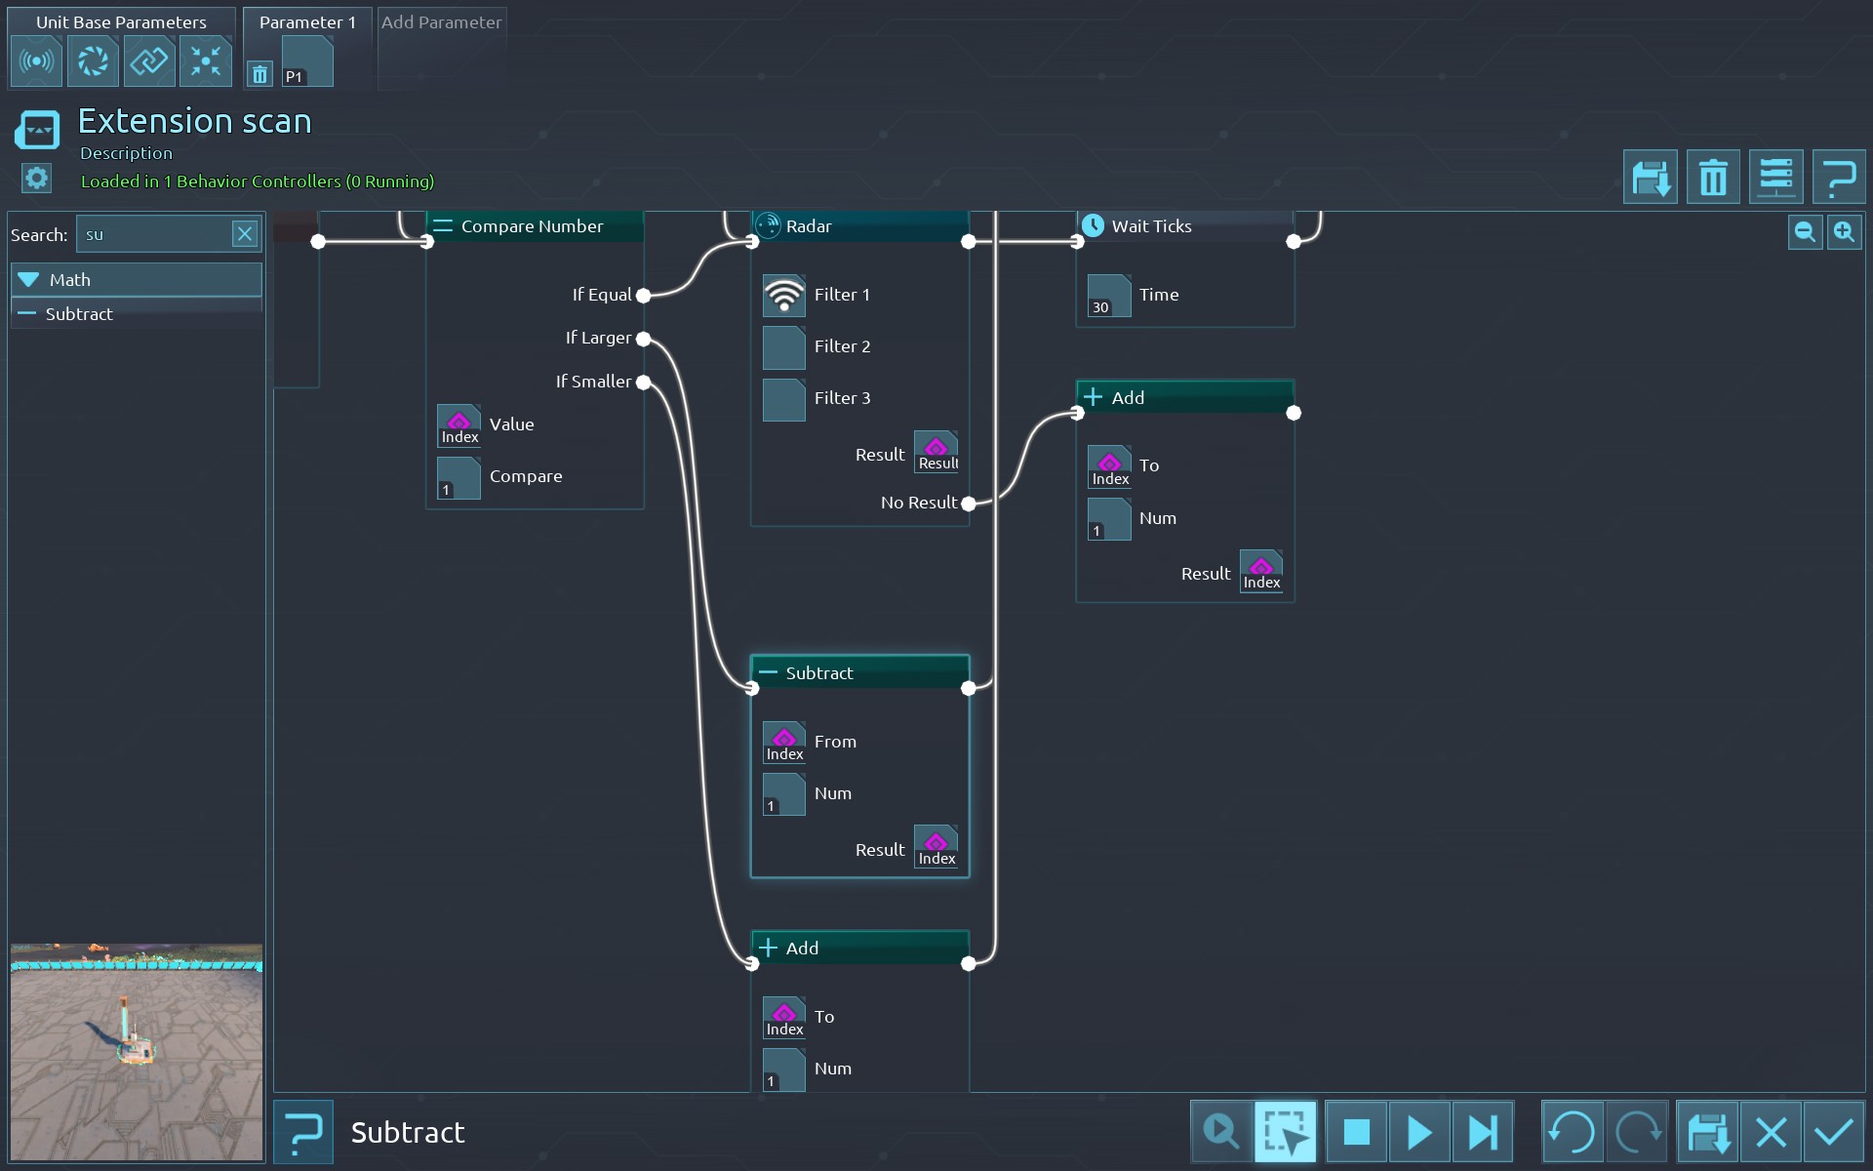Screen dimensions: 1873x1171
Task: Open behavior settings gear icon
Action: pyautogui.click(x=36, y=178)
